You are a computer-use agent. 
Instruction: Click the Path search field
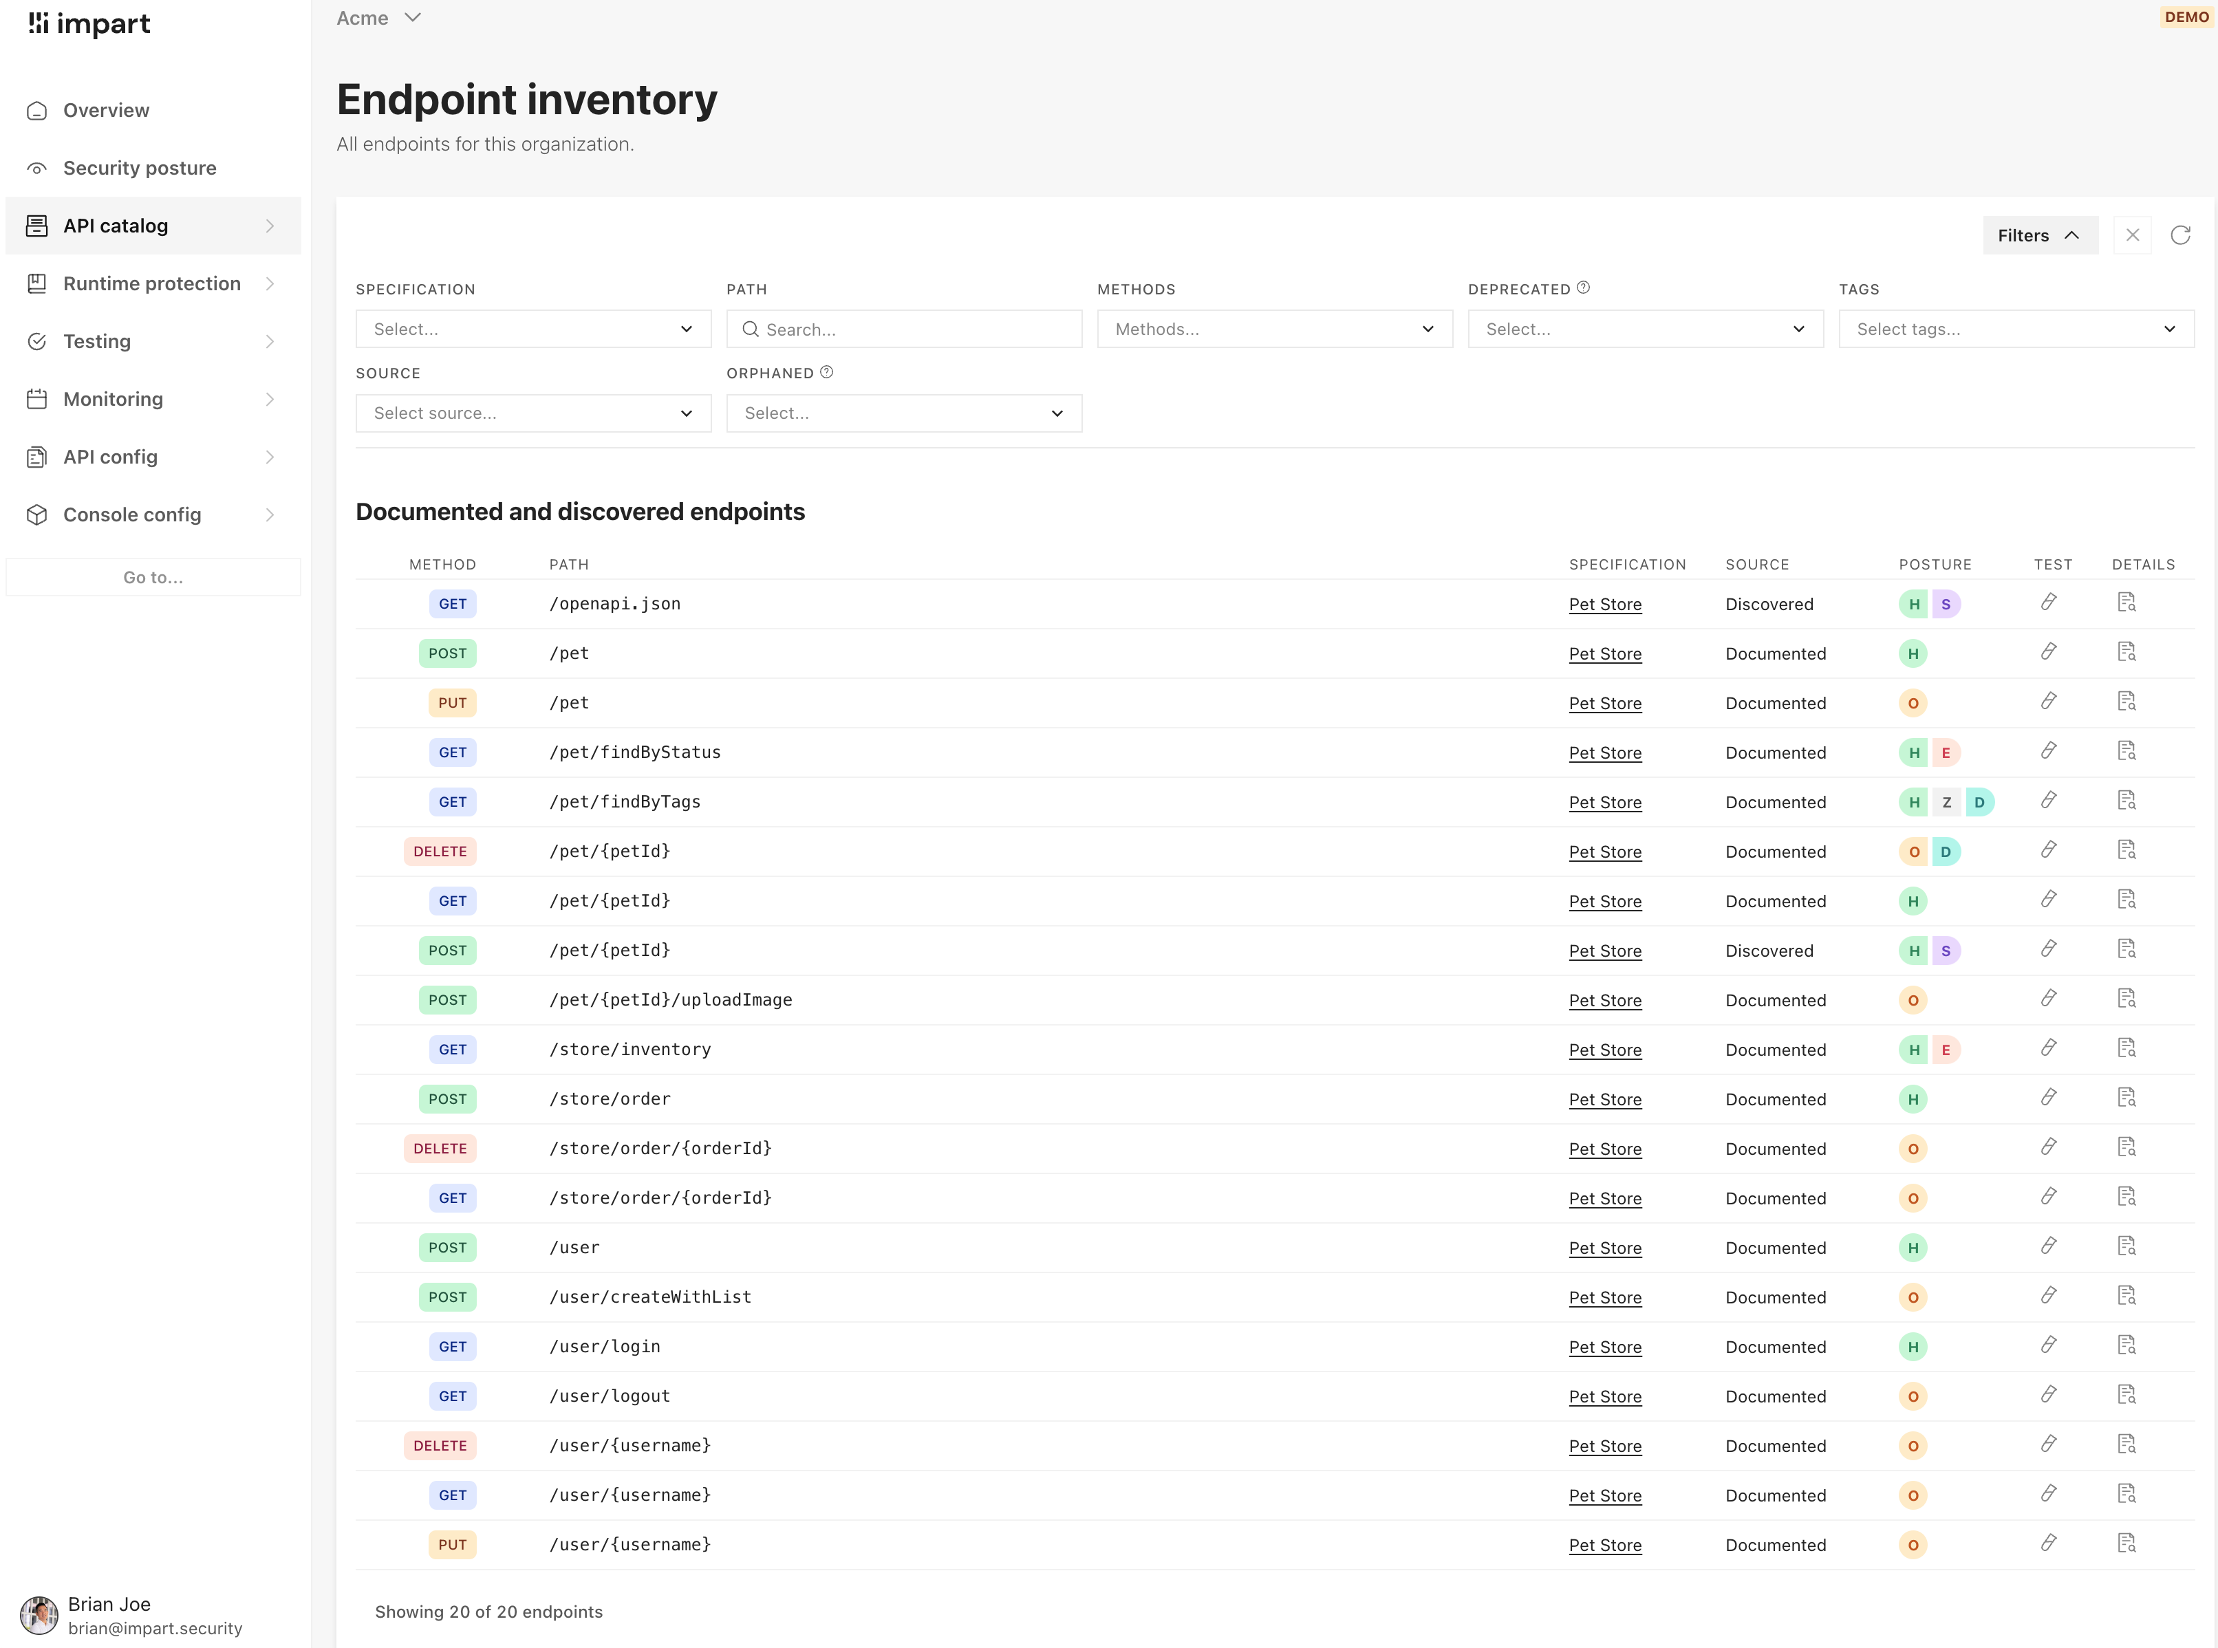(x=903, y=328)
